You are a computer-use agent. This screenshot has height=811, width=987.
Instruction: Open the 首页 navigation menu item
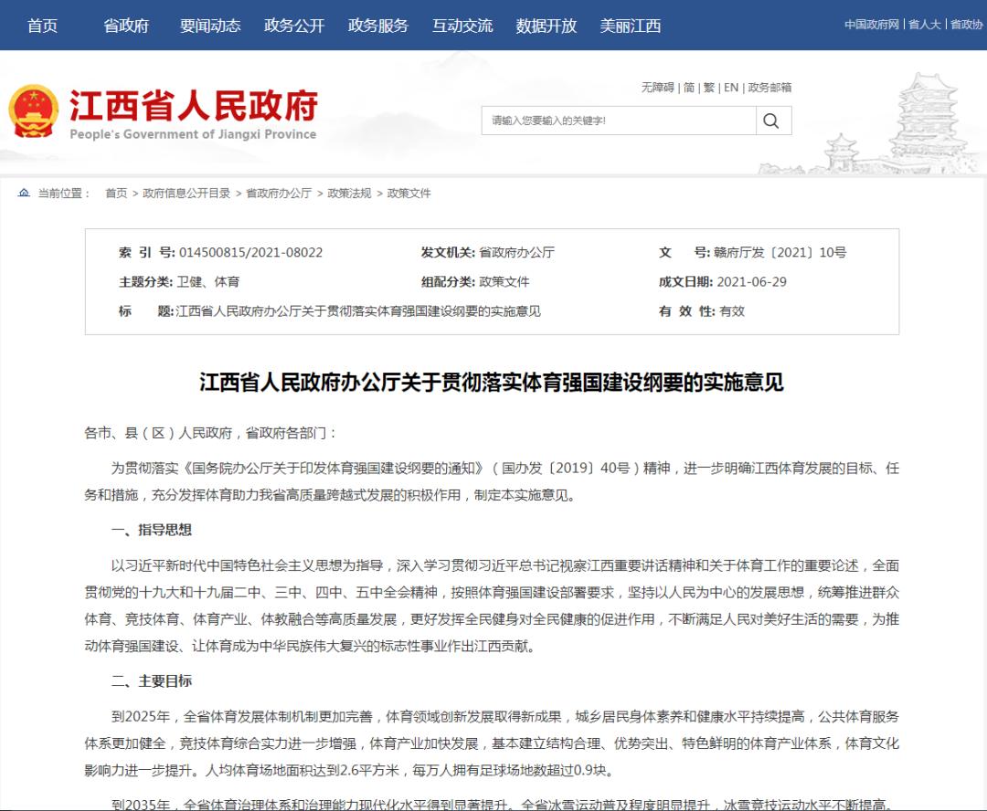[42, 26]
